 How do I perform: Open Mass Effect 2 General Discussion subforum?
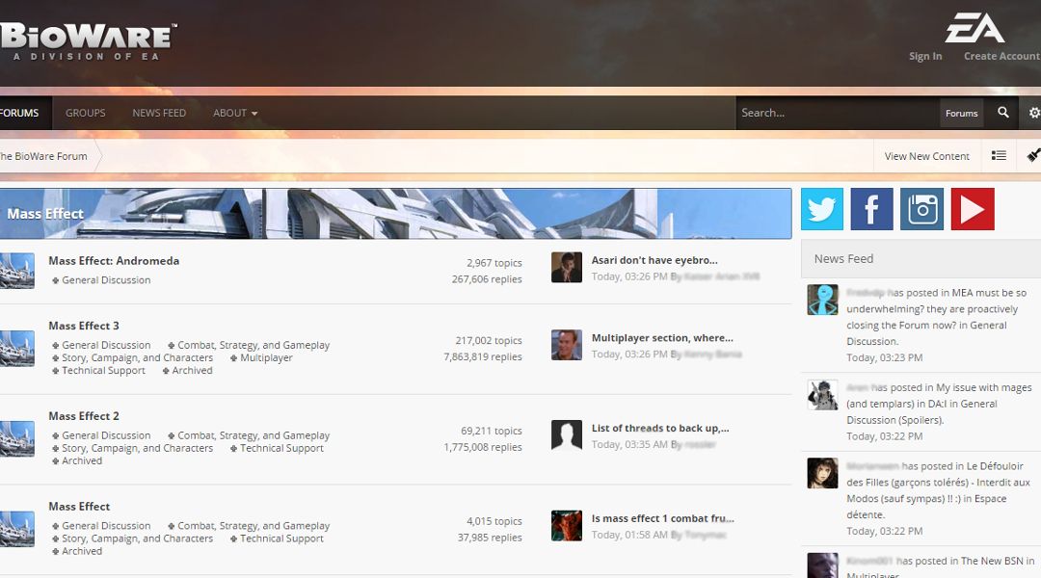point(106,435)
